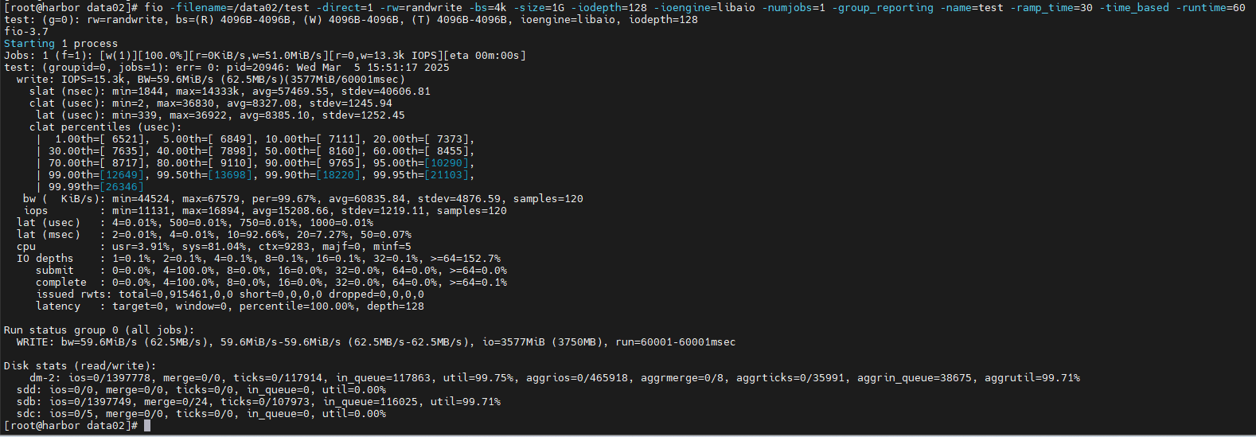Click the highlighted 95.00th value 10290
The width and height of the screenshot is (1256, 437).
click(x=447, y=162)
